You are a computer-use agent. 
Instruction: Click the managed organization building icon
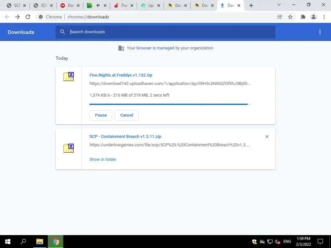point(121,48)
